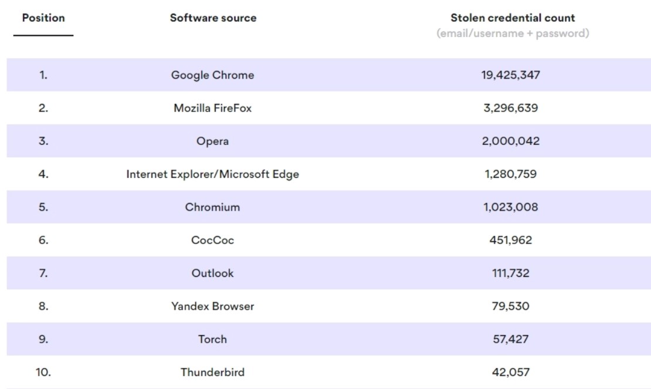Click the Thunderbird entry
Image resolution: width=651 pixels, height=389 pixels.
coord(212,373)
